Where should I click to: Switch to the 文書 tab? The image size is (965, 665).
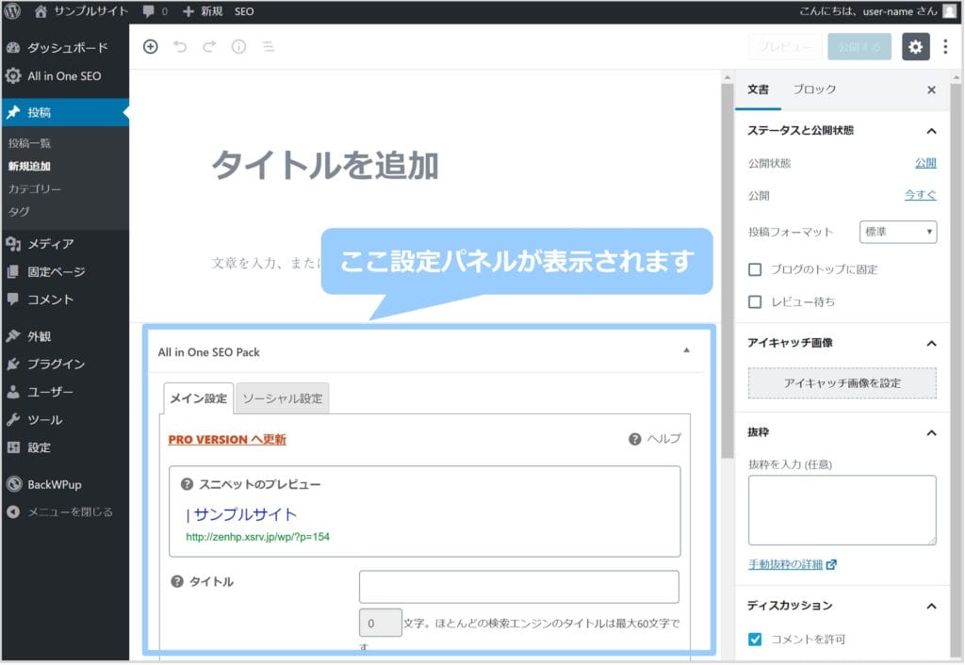(x=759, y=89)
